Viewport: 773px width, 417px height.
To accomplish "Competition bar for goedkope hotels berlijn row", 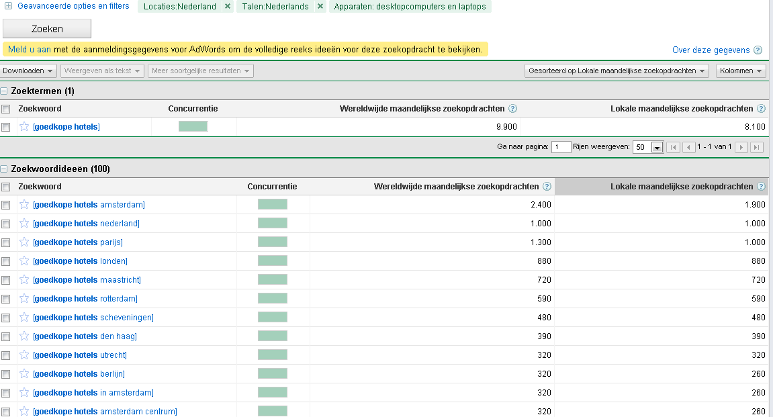I will 273,373.
